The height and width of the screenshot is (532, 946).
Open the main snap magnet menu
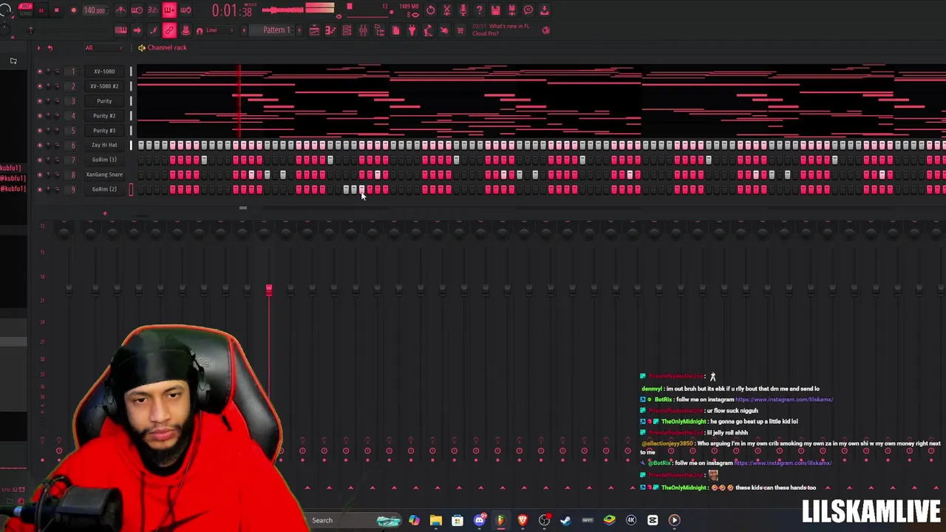click(199, 30)
